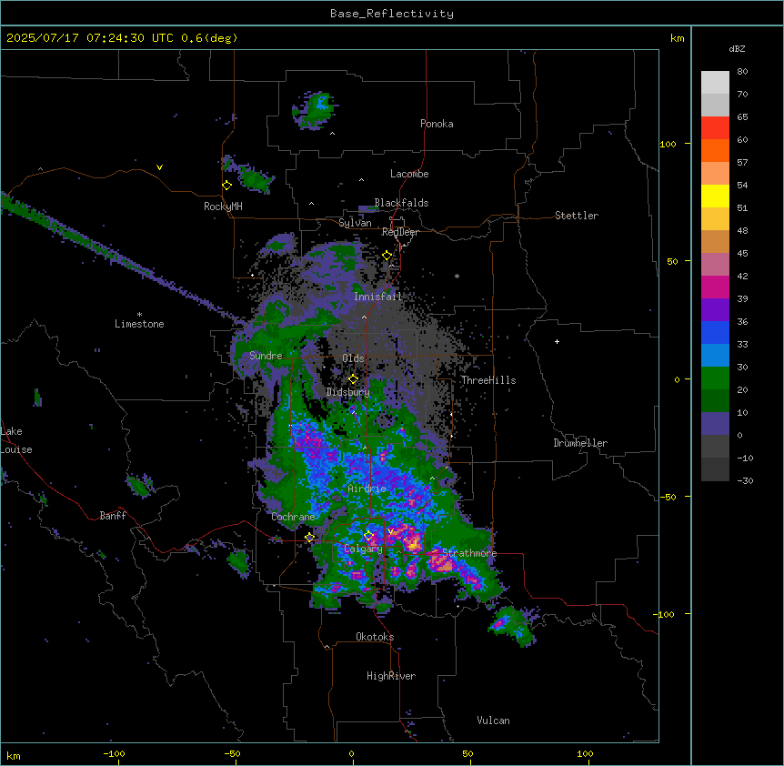Click the 45 dBZ legend value
The image size is (784, 766).
click(x=742, y=254)
